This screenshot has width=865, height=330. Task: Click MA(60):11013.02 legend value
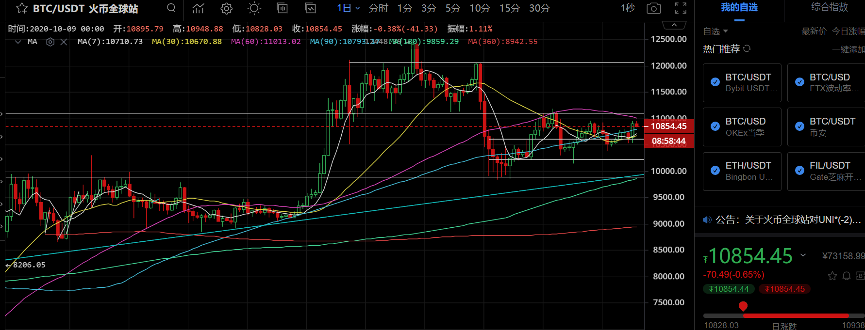coord(266,42)
